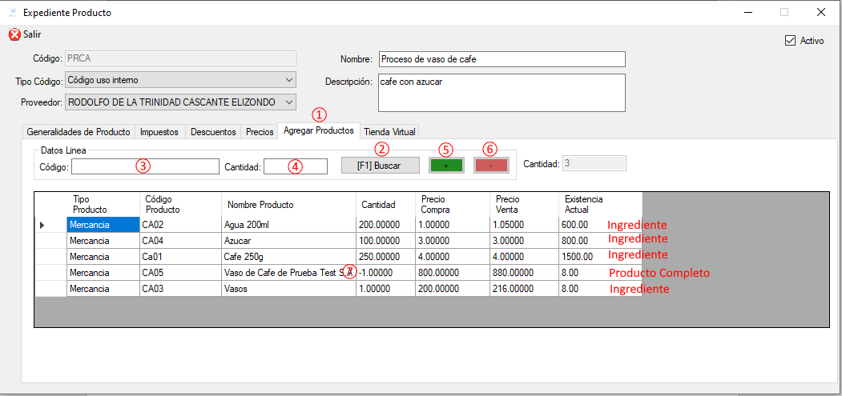The image size is (842, 396).
Task: Click the app icon in the title bar
Action: point(10,12)
